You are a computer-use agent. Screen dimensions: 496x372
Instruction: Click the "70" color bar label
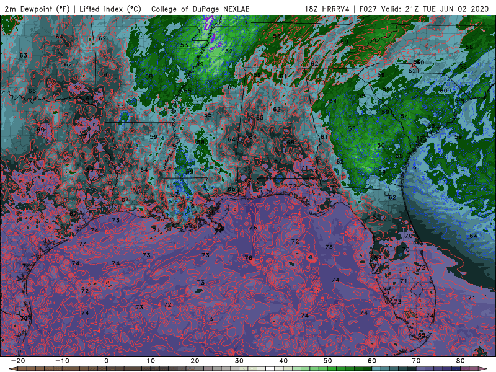coord(416,361)
